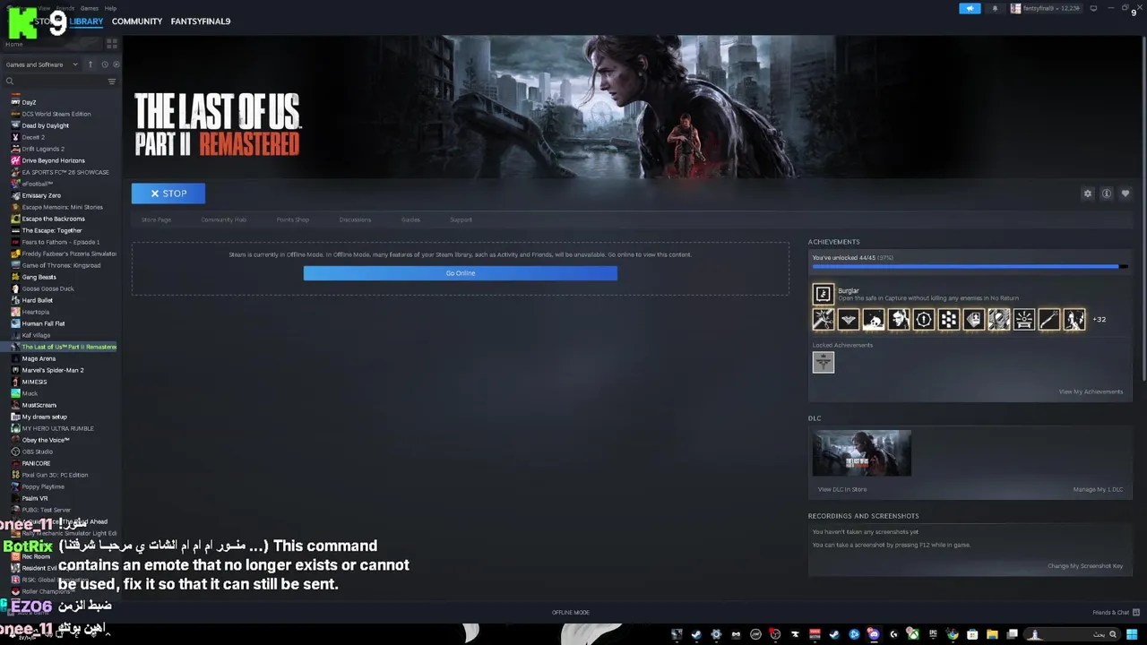Open the DLC thumbnail image

[862, 453]
